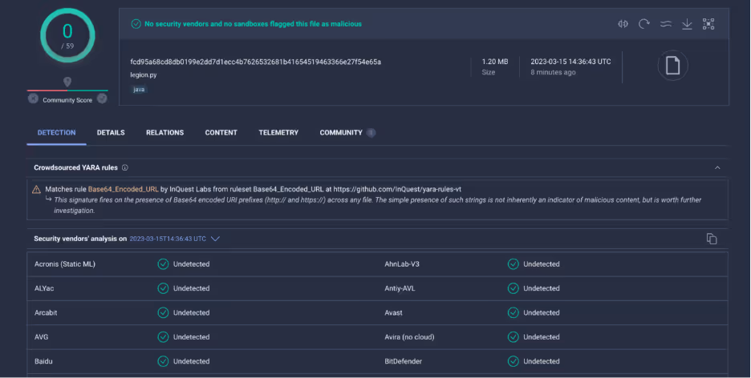Click the no security vendors flagged banner text

(253, 24)
